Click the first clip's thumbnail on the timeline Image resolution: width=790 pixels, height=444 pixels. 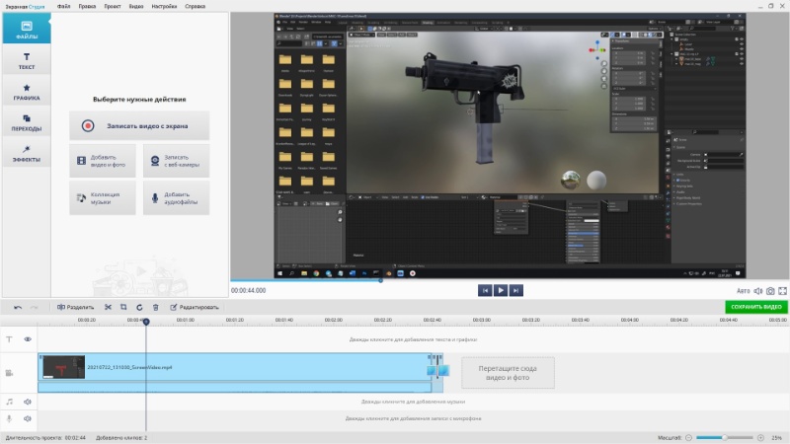[x=63, y=367]
